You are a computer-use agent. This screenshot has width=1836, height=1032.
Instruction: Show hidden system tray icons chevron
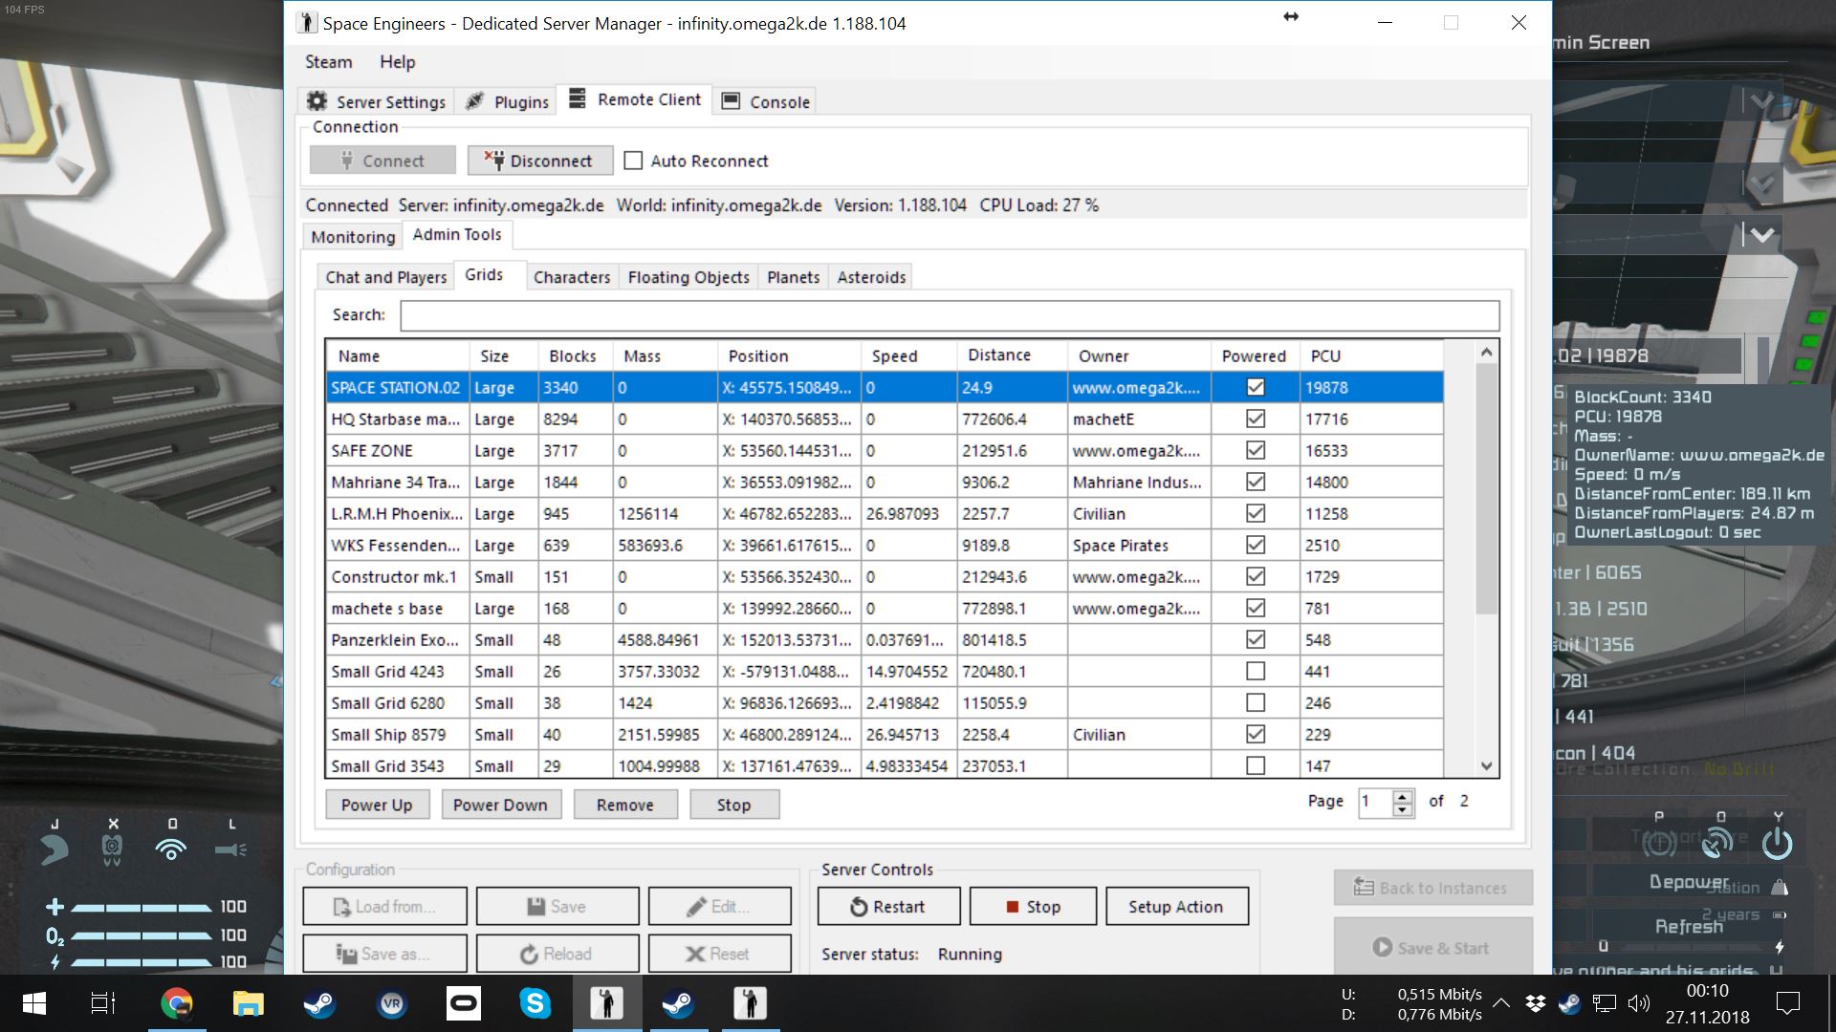[x=1501, y=1003]
